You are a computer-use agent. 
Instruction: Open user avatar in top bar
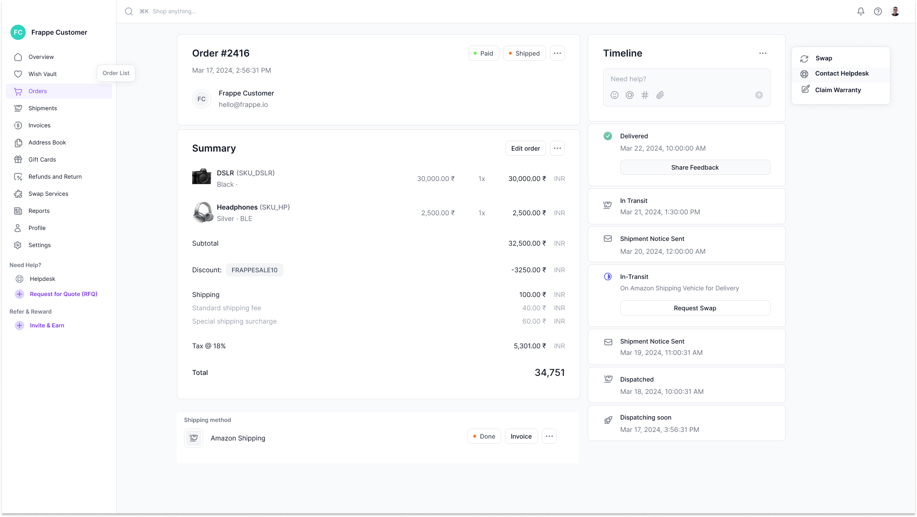pos(895,11)
